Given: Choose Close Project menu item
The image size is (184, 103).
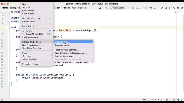Looking at the screenshot, I should coord(37,14).
